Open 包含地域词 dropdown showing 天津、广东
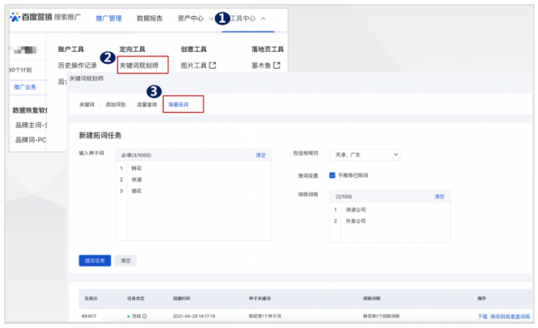This screenshot has width=538, height=328. click(x=365, y=154)
